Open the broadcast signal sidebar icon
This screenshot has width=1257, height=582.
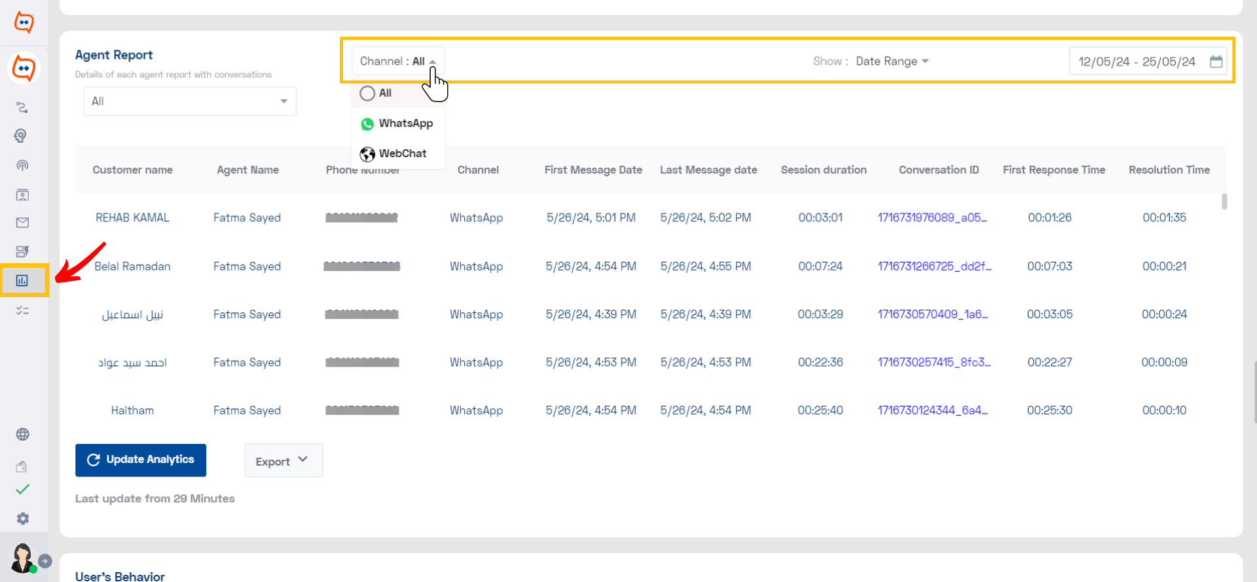(x=22, y=165)
